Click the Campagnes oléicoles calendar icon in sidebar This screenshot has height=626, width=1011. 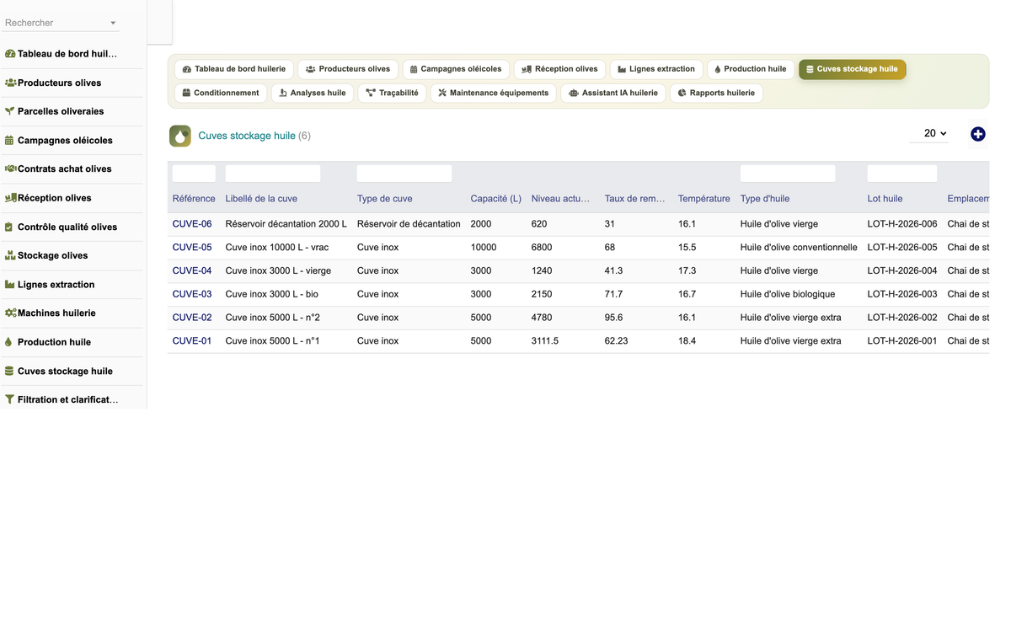10,141
